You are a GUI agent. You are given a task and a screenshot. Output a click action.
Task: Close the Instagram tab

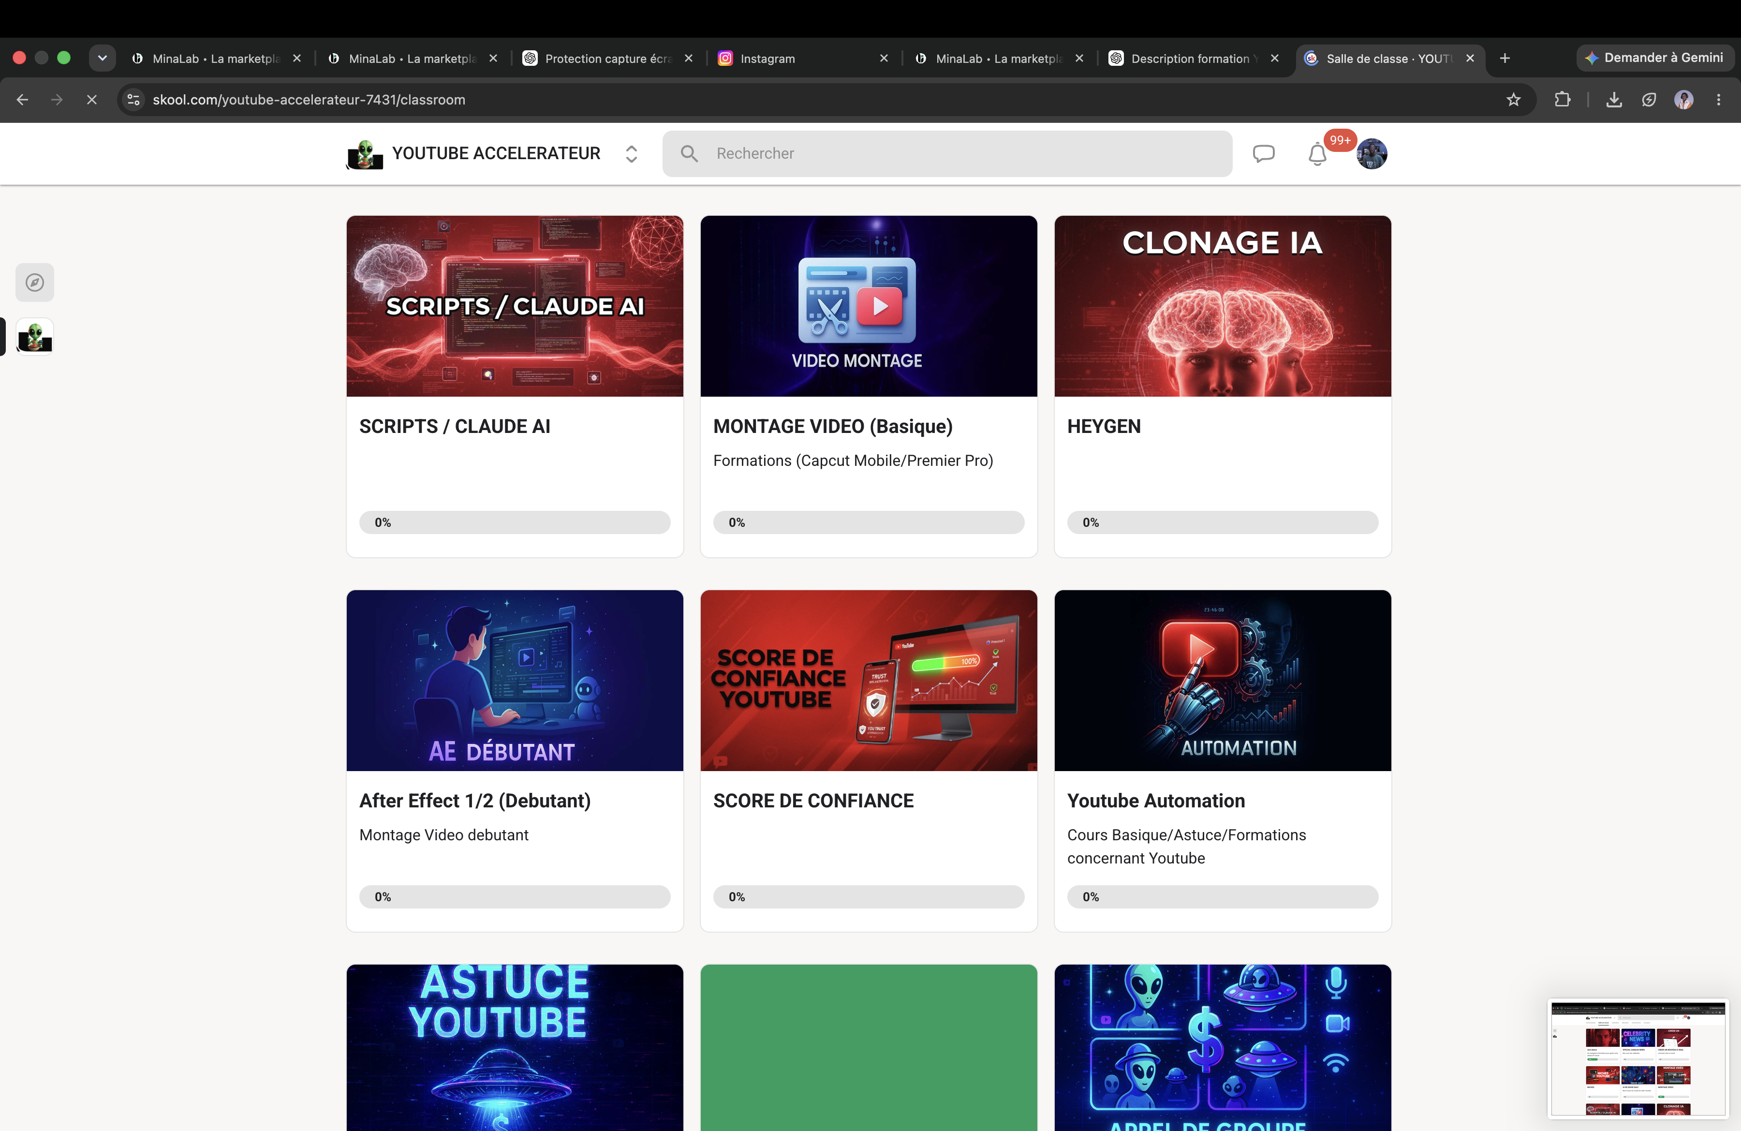(884, 59)
